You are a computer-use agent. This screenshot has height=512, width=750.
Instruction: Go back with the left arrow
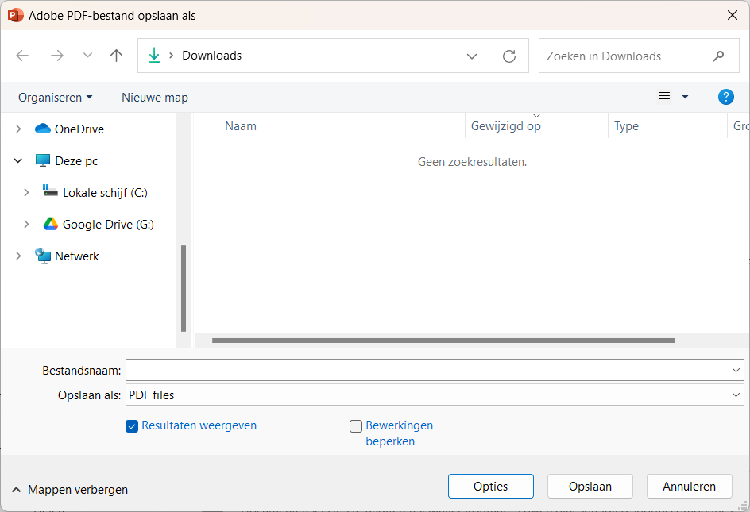(x=22, y=56)
